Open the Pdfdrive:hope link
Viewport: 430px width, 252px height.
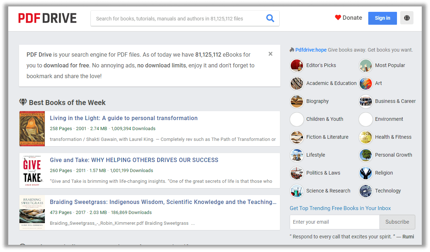(x=311, y=50)
